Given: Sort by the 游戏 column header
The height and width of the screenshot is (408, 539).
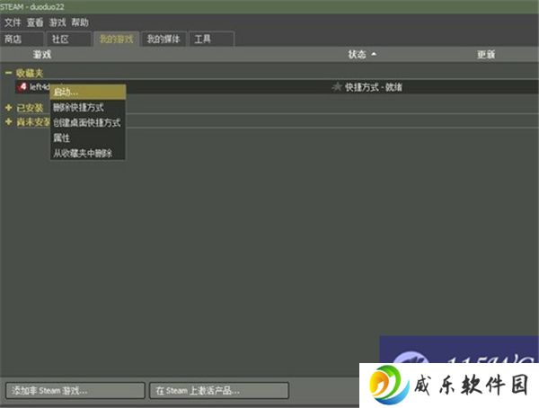Looking at the screenshot, I should 42,54.
